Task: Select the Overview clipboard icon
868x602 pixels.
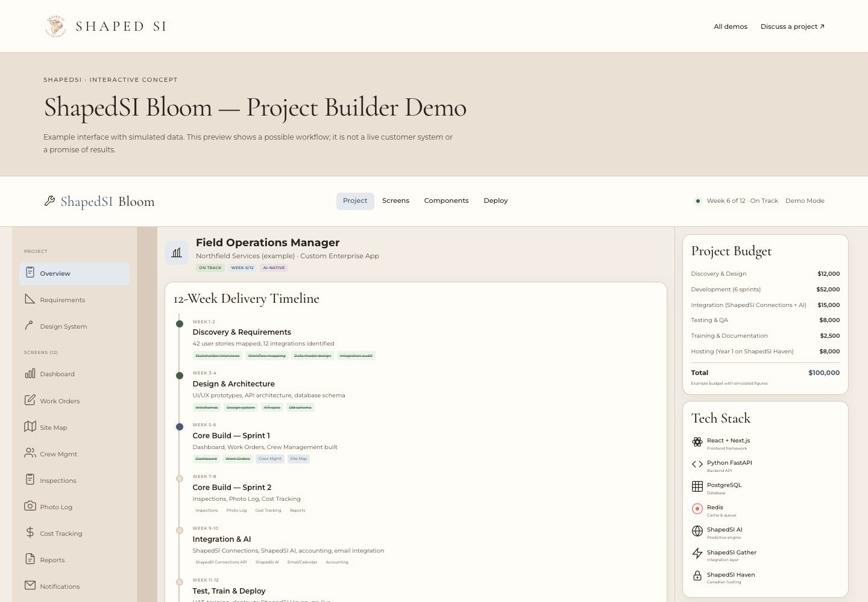Action: coord(30,273)
